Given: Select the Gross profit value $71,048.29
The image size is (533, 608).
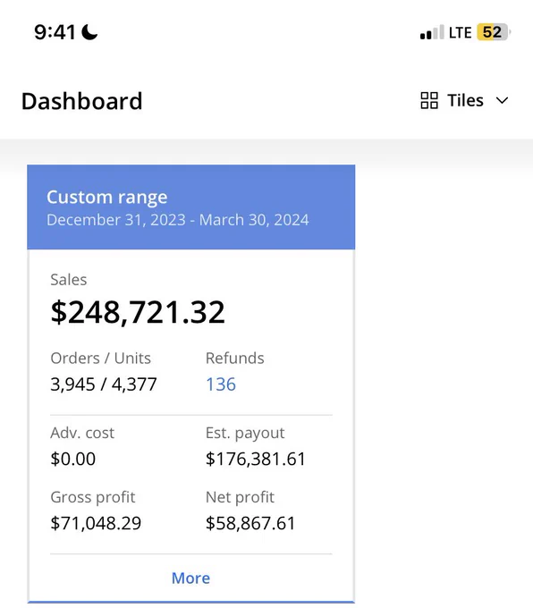Looking at the screenshot, I should 96,523.
